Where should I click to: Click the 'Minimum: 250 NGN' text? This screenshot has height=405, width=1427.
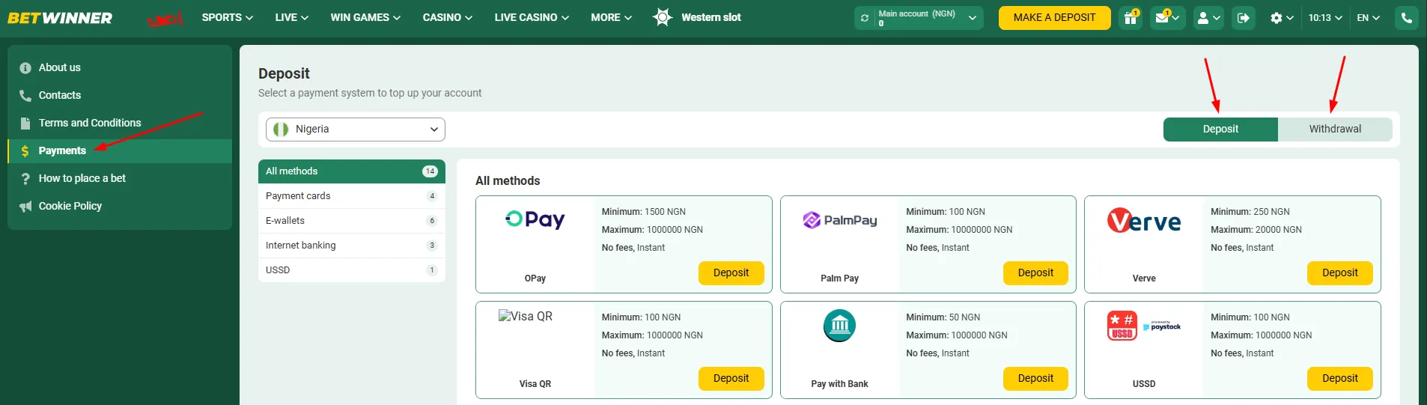pyautogui.click(x=1250, y=212)
